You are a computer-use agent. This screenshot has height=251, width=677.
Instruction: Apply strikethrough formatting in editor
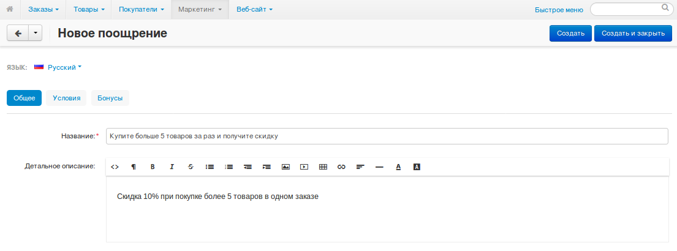[191, 167]
